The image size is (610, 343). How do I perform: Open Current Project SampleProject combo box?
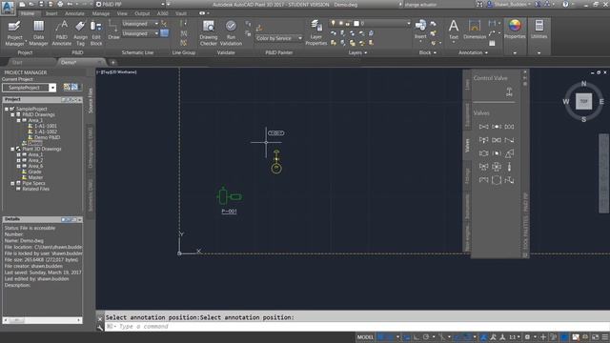tap(30, 88)
